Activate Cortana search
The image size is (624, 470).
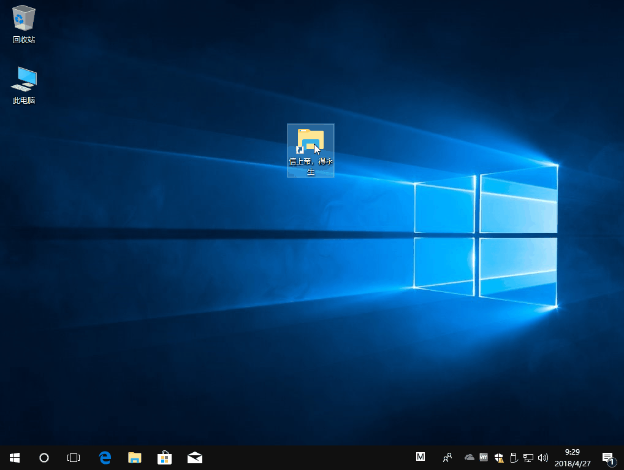[44, 457]
